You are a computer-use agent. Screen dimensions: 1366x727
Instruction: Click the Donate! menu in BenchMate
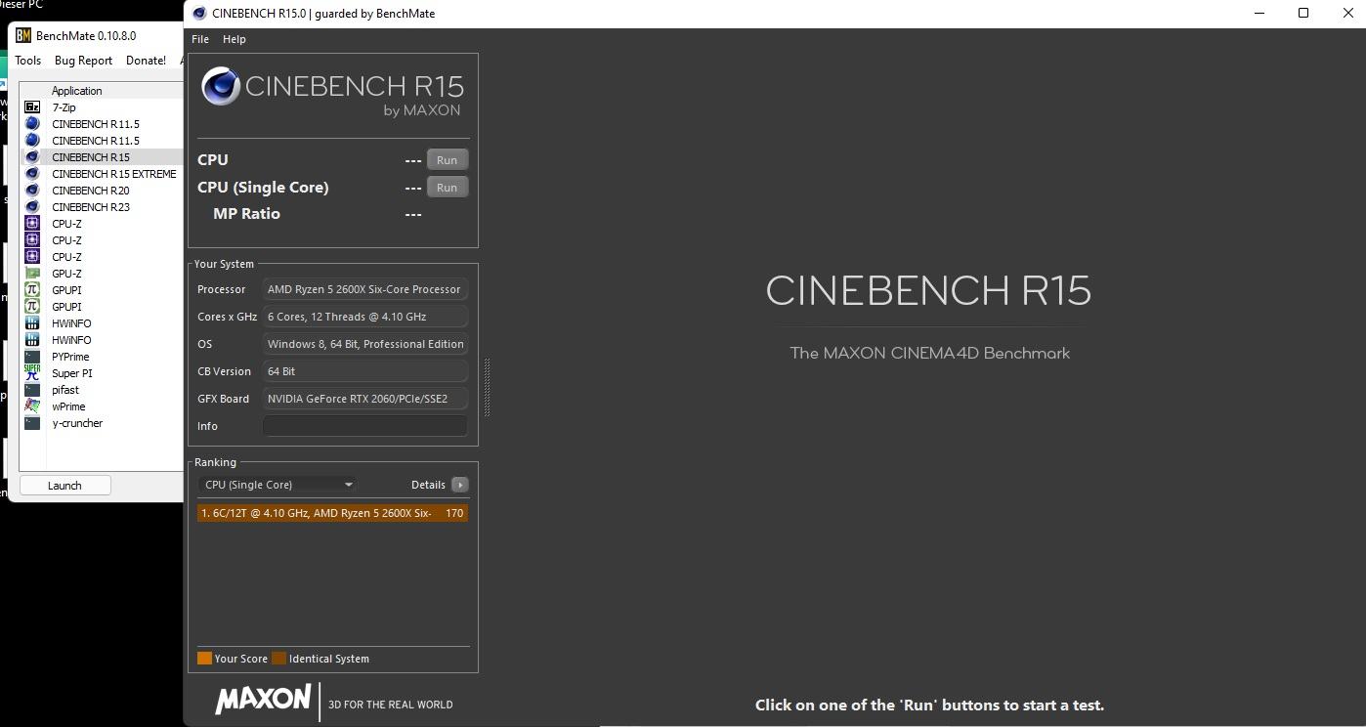click(x=146, y=61)
